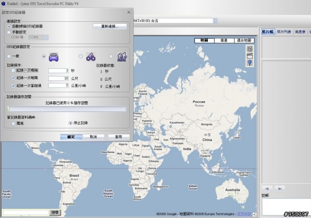This screenshot has width=311, height=218.
Task: Click the 註解 comment text area
Action: 286,207
